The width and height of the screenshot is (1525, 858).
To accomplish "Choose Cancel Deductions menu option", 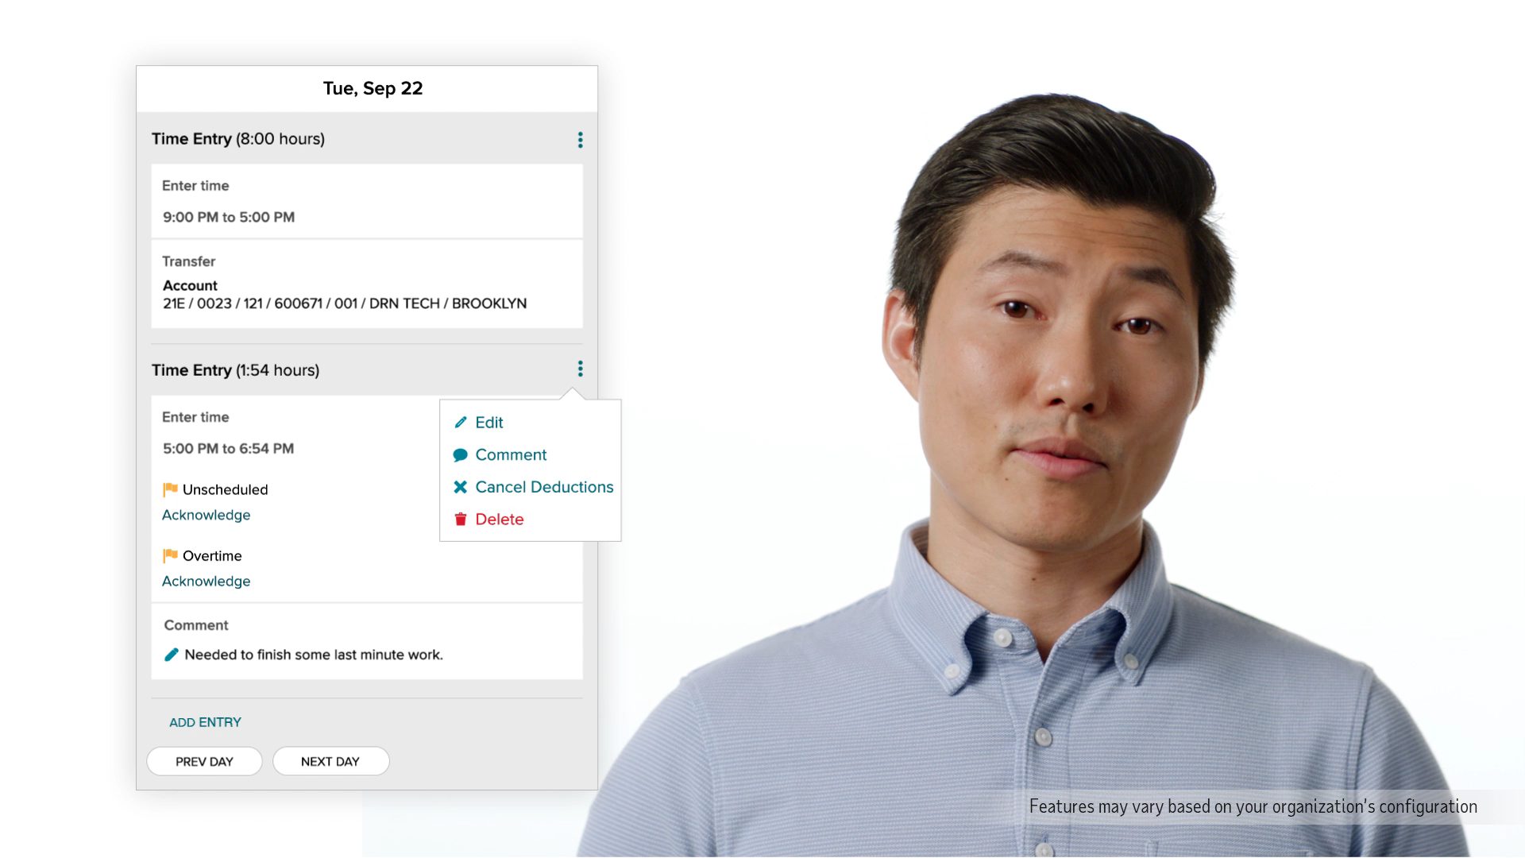I will (543, 487).
